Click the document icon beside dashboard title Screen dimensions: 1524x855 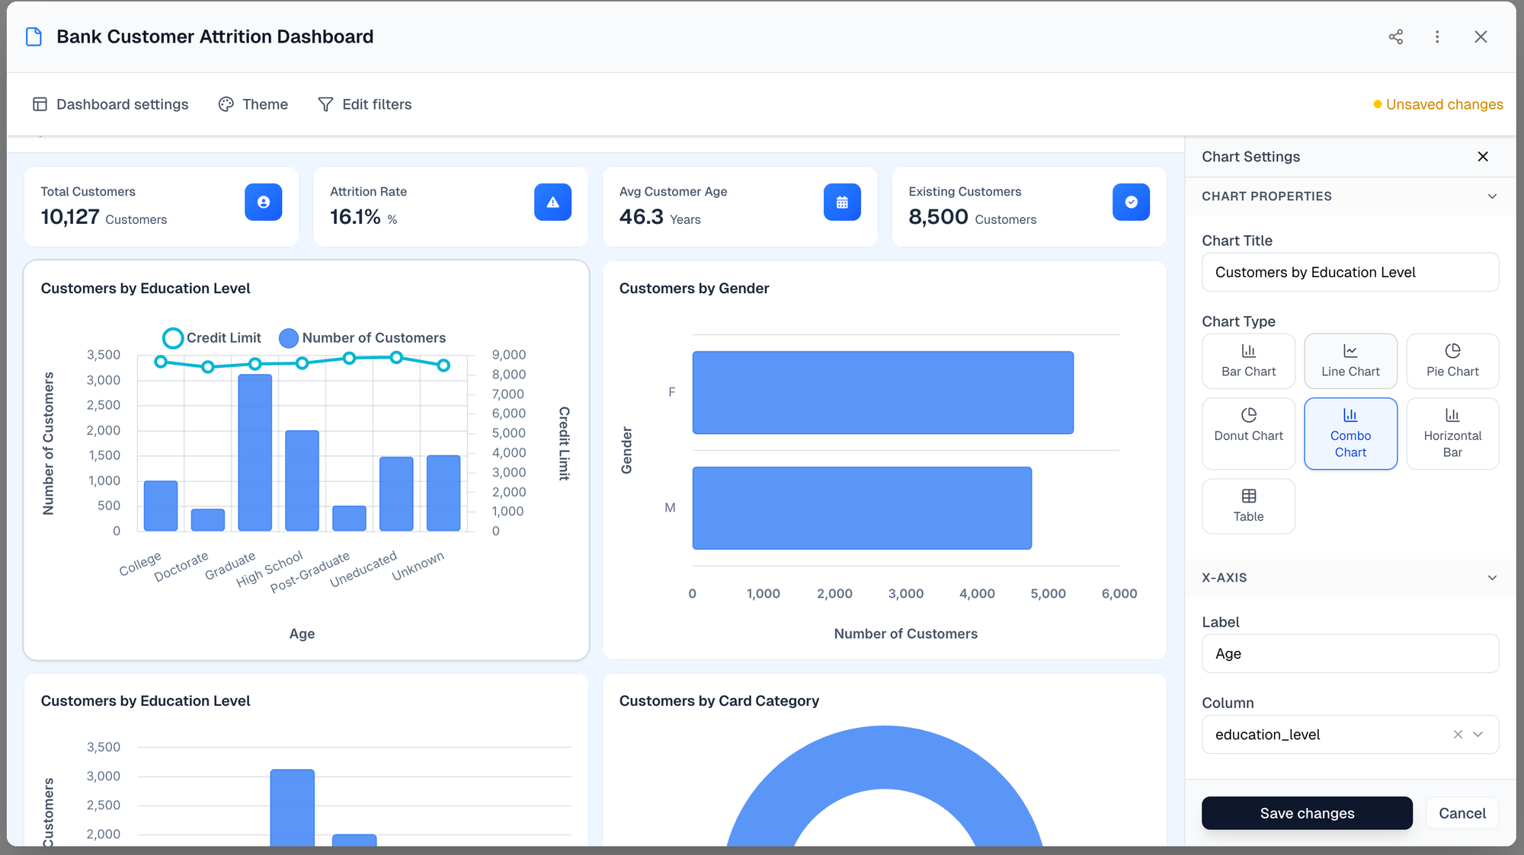[34, 37]
